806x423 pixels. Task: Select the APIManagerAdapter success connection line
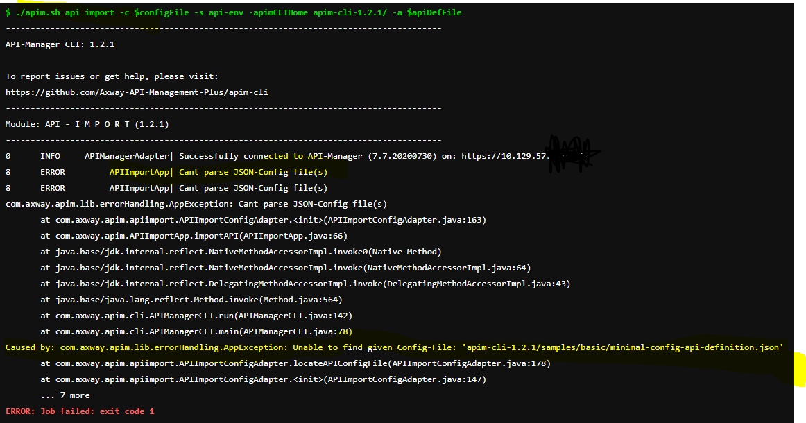point(277,155)
